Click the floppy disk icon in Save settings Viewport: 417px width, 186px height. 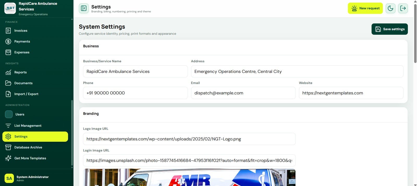378,29
